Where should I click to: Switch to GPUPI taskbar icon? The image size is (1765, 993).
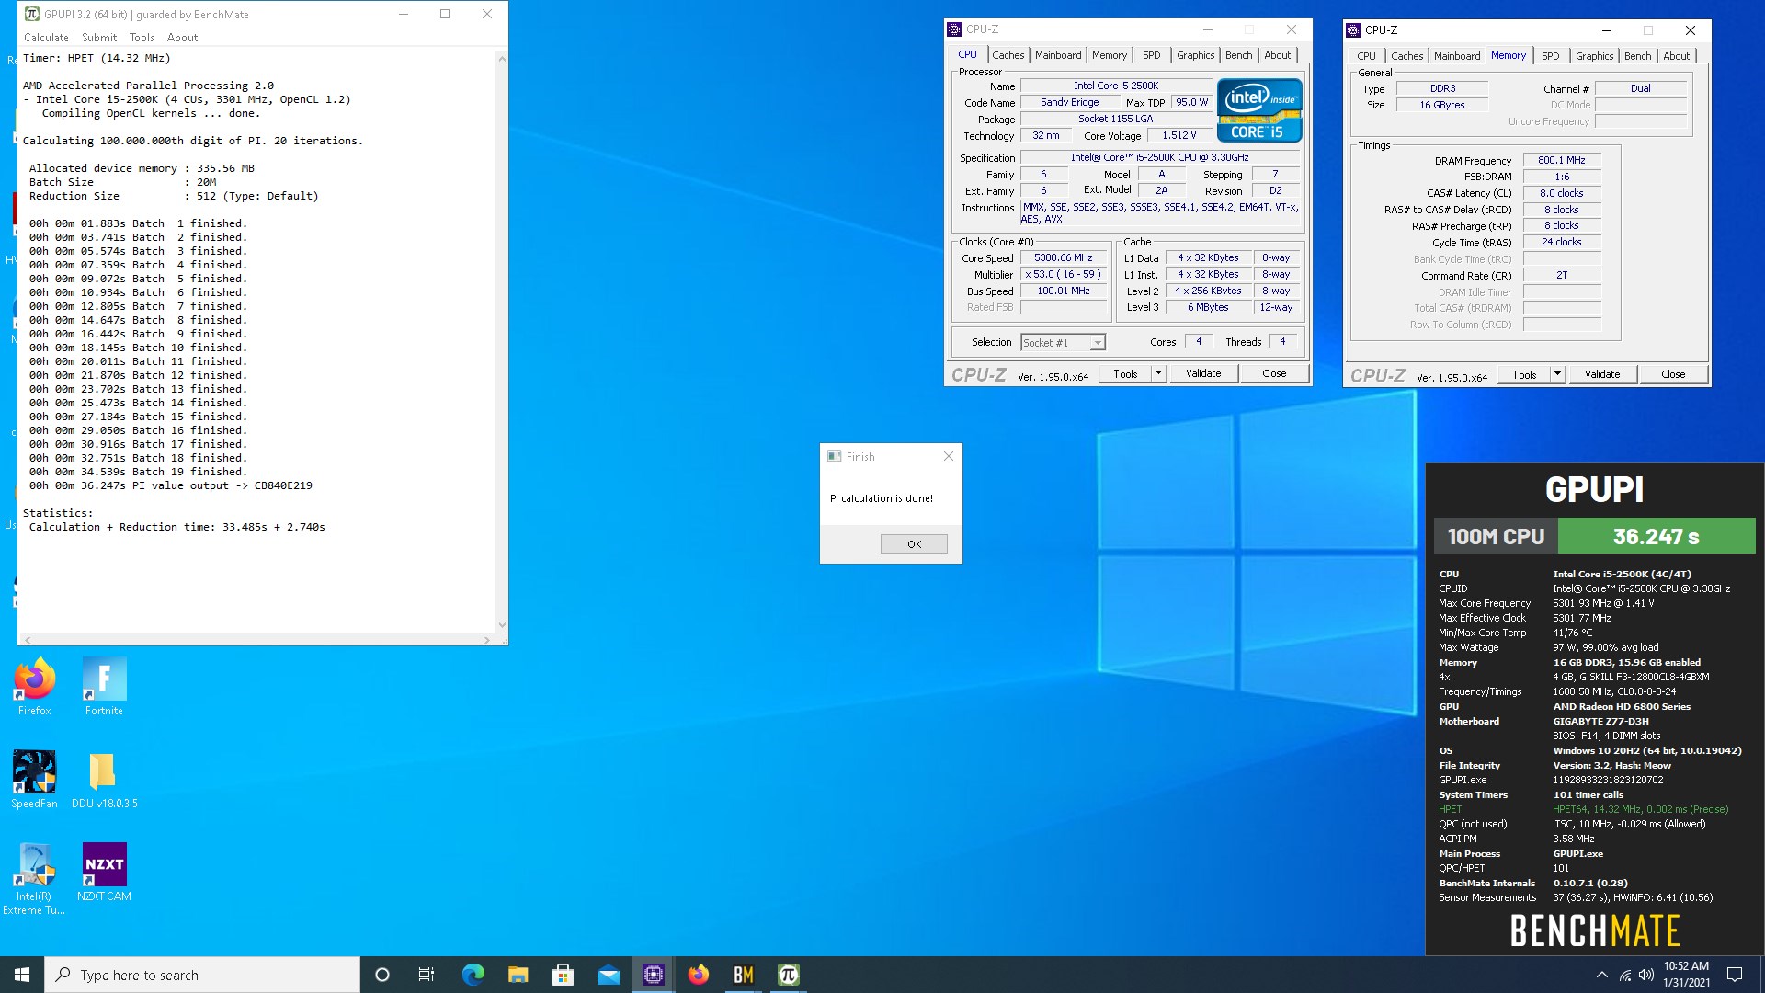[789, 975]
